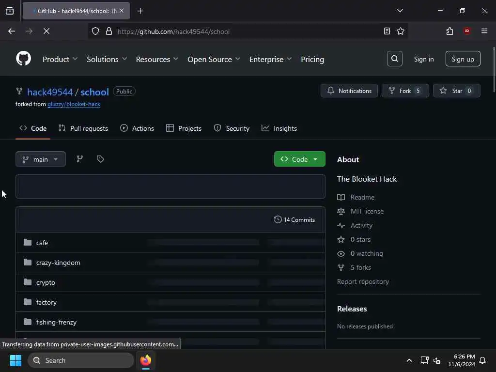Open Windows notification bell
This screenshot has height=372, width=496.
point(482,360)
